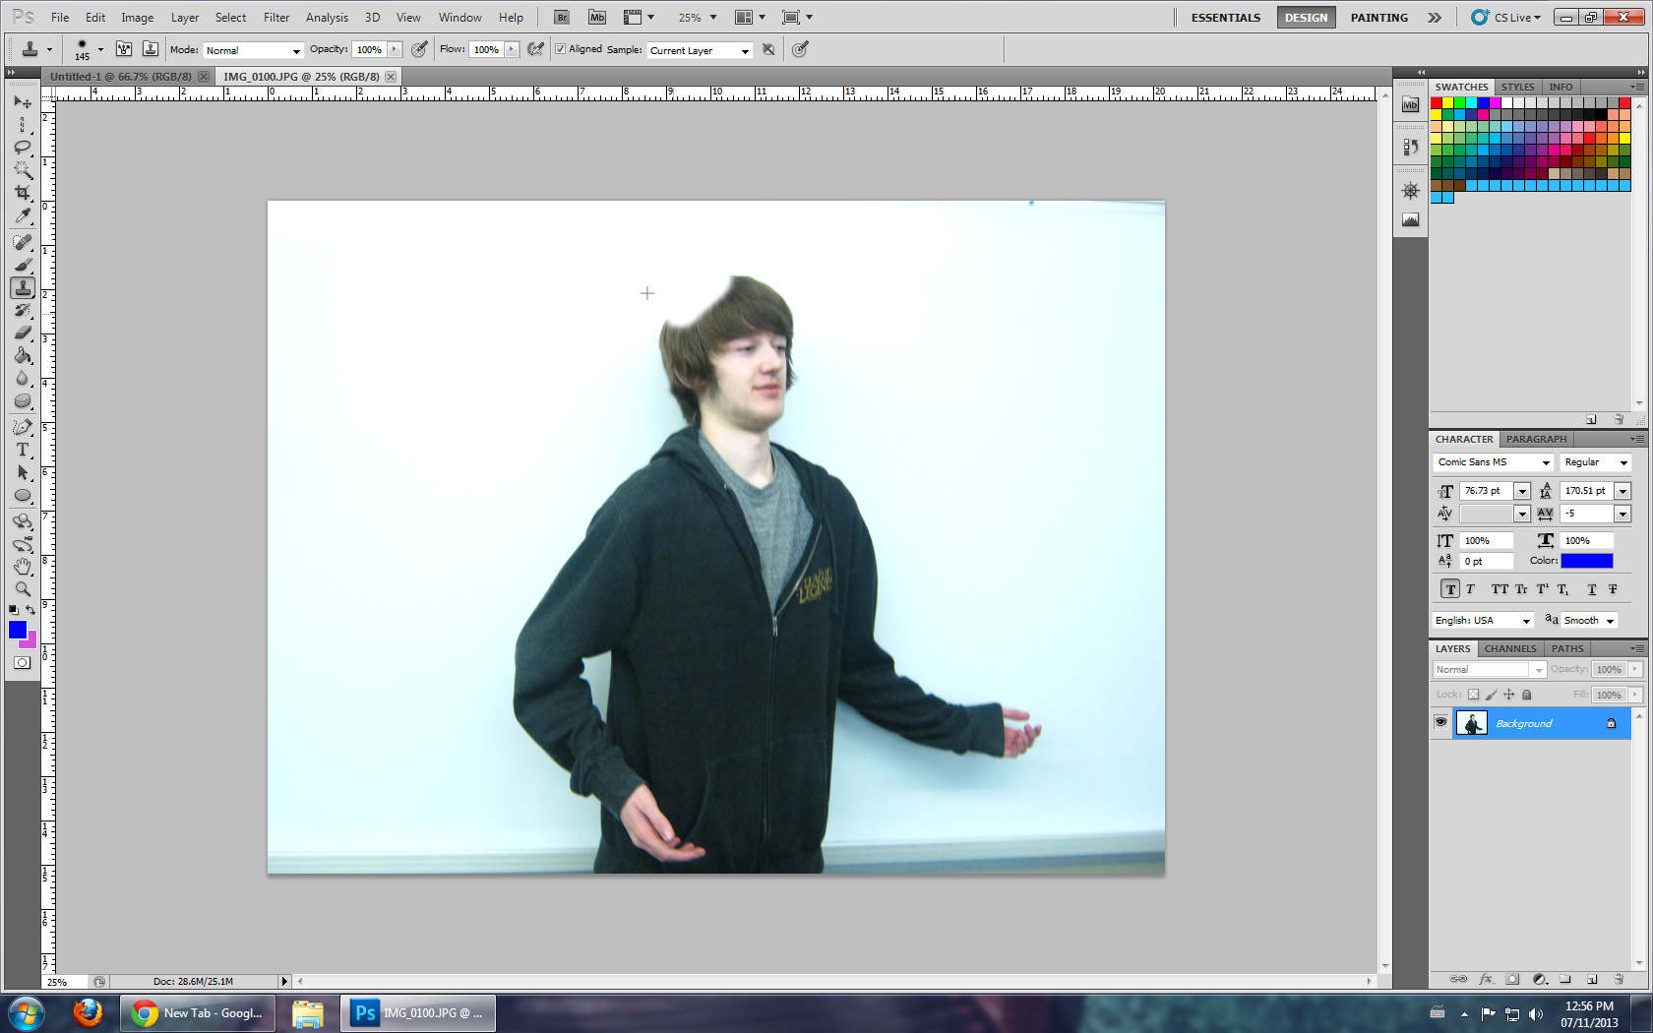Screen dimensions: 1653x1033
Task: Open the Layer menu
Action: (185, 17)
